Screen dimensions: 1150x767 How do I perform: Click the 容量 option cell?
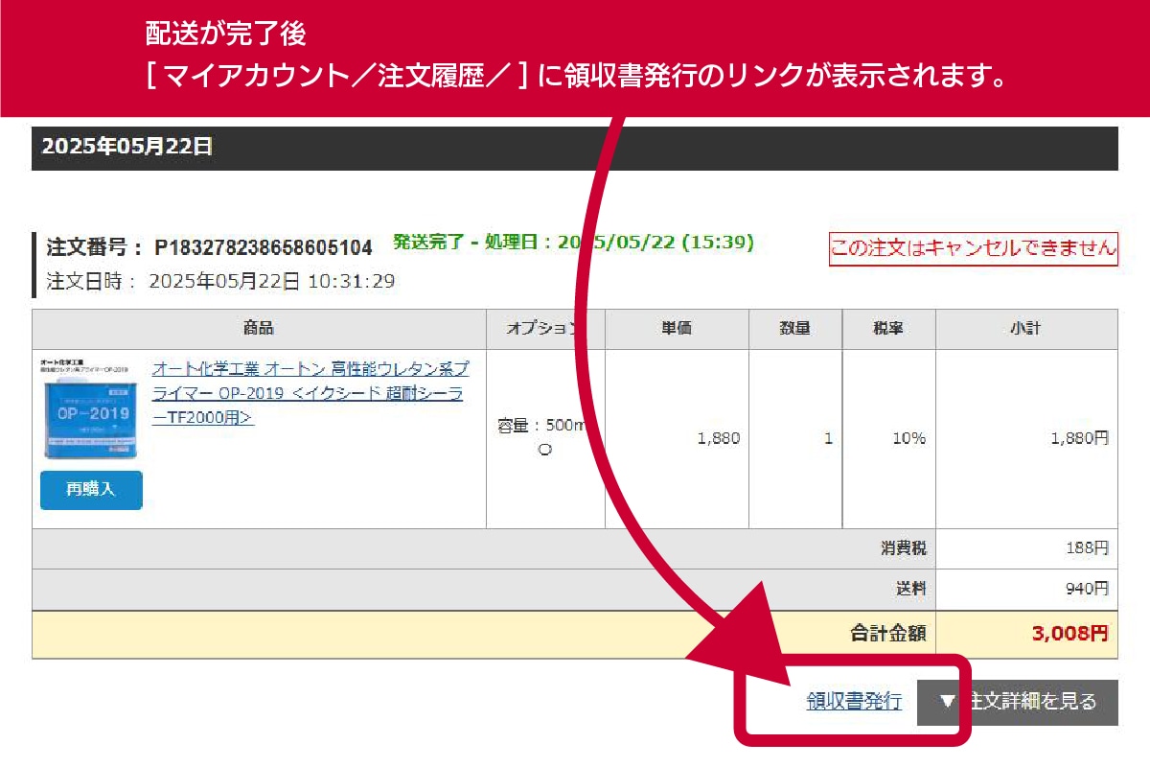(x=542, y=437)
